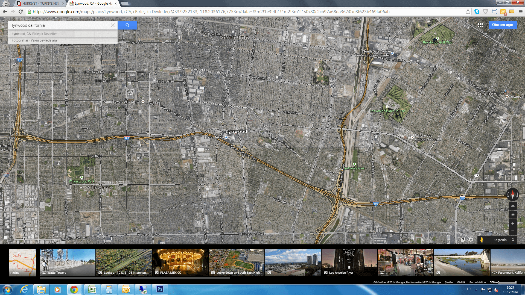Switch to Harita map view thumbnail
Screen dimensions: 525x295
[22, 262]
